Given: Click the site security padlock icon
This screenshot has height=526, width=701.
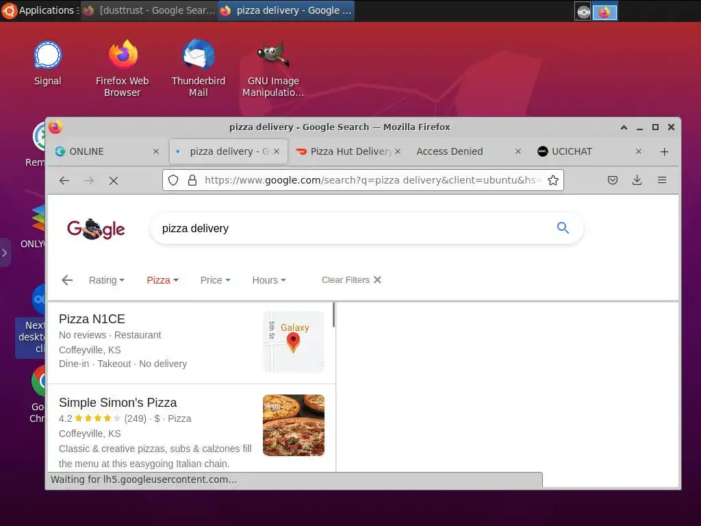Looking at the screenshot, I should [192, 180].
